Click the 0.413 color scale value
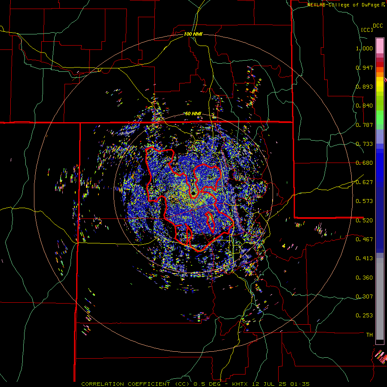This screenshot has height=387, width=387. point(364,258)
